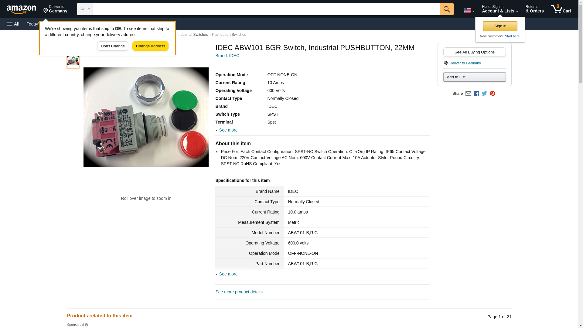Open the shopping cart
Viewport: 583px width, 328px height.
click(561, 9)
